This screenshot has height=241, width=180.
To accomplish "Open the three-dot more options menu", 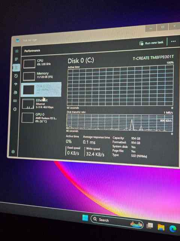I will click(x=173, y=41).
